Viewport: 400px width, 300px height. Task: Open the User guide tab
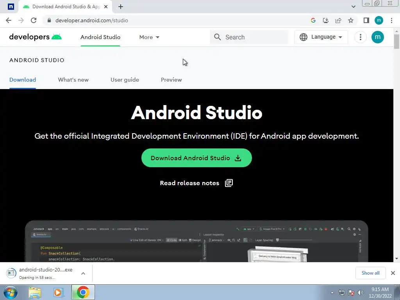[x=125, y=80]
